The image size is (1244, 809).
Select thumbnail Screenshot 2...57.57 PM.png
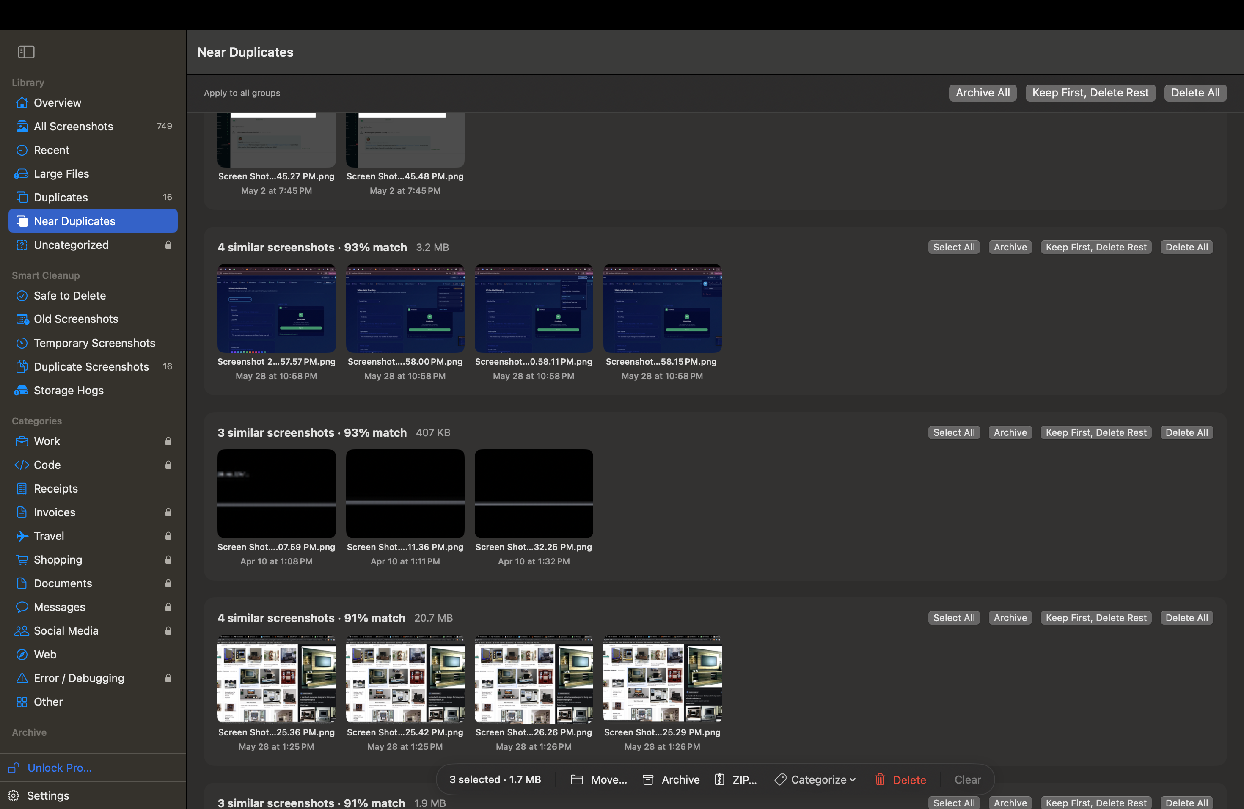(x=276, y=308)
